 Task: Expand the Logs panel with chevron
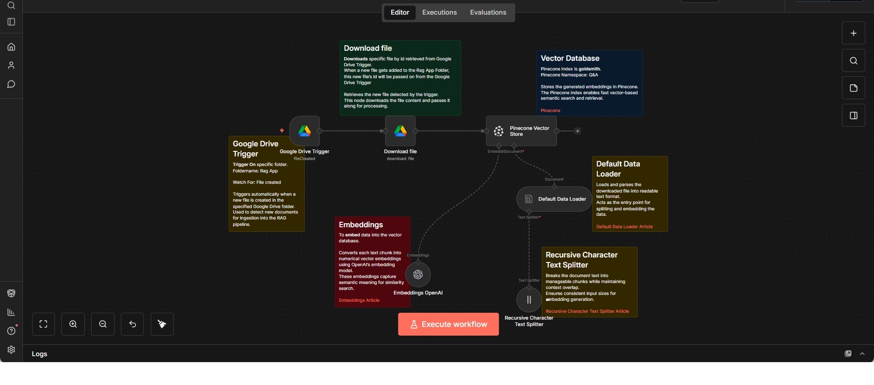[862, 354]
